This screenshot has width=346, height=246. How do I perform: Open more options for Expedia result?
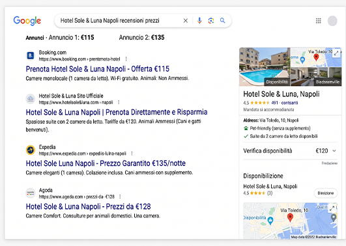pos(132,154)
